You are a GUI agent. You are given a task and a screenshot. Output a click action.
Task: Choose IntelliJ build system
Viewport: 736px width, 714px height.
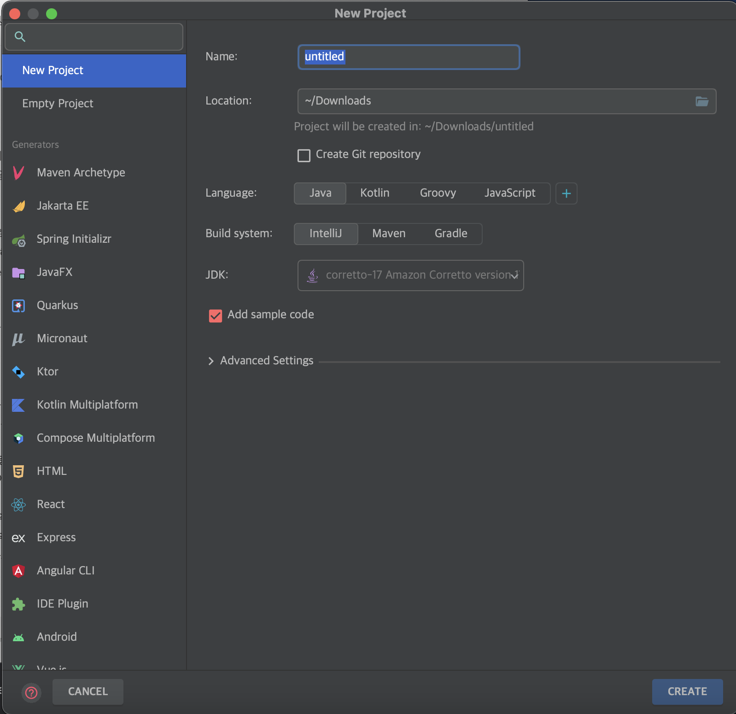[326, 234]
